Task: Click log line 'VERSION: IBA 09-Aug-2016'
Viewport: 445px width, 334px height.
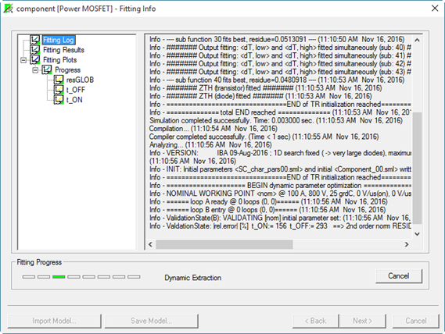Action: [280, 153]
